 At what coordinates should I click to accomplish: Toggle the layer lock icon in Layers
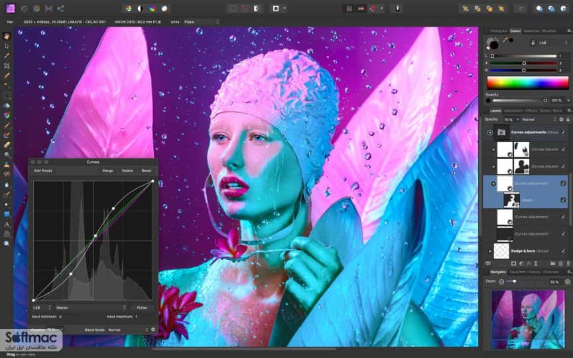[568, 119]
